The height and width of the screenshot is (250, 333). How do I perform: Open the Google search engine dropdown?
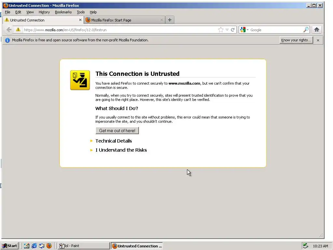(244, 30)
